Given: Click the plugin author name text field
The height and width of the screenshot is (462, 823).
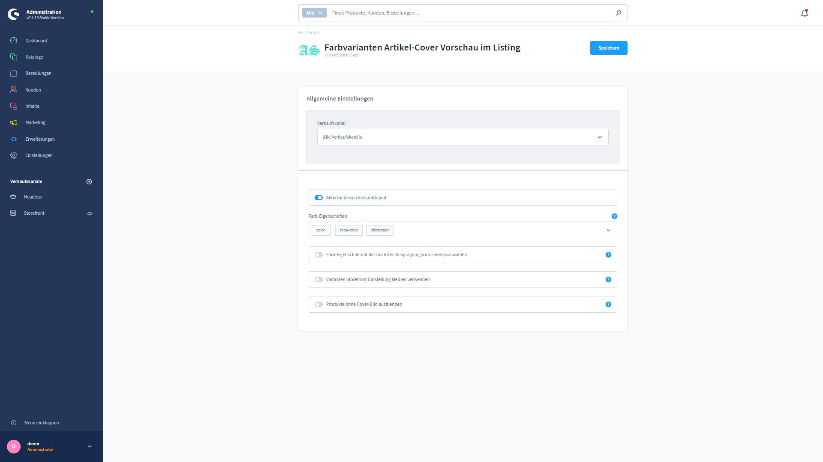Looking at the screenshot, I should 341,55.
